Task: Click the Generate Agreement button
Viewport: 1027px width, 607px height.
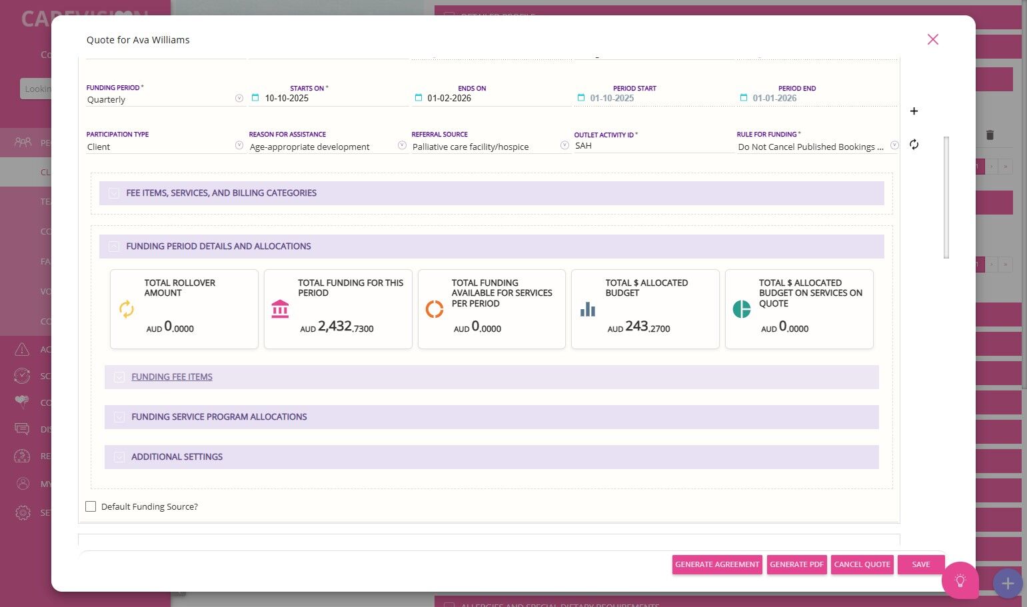Action: [717, 564]
